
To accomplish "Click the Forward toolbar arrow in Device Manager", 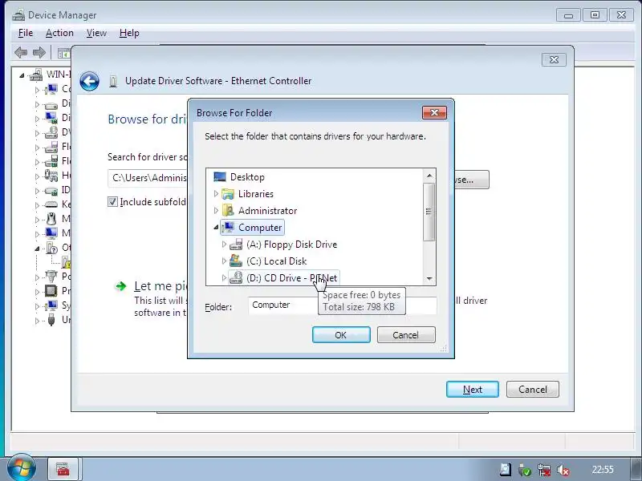I will [x=39, y=52].
